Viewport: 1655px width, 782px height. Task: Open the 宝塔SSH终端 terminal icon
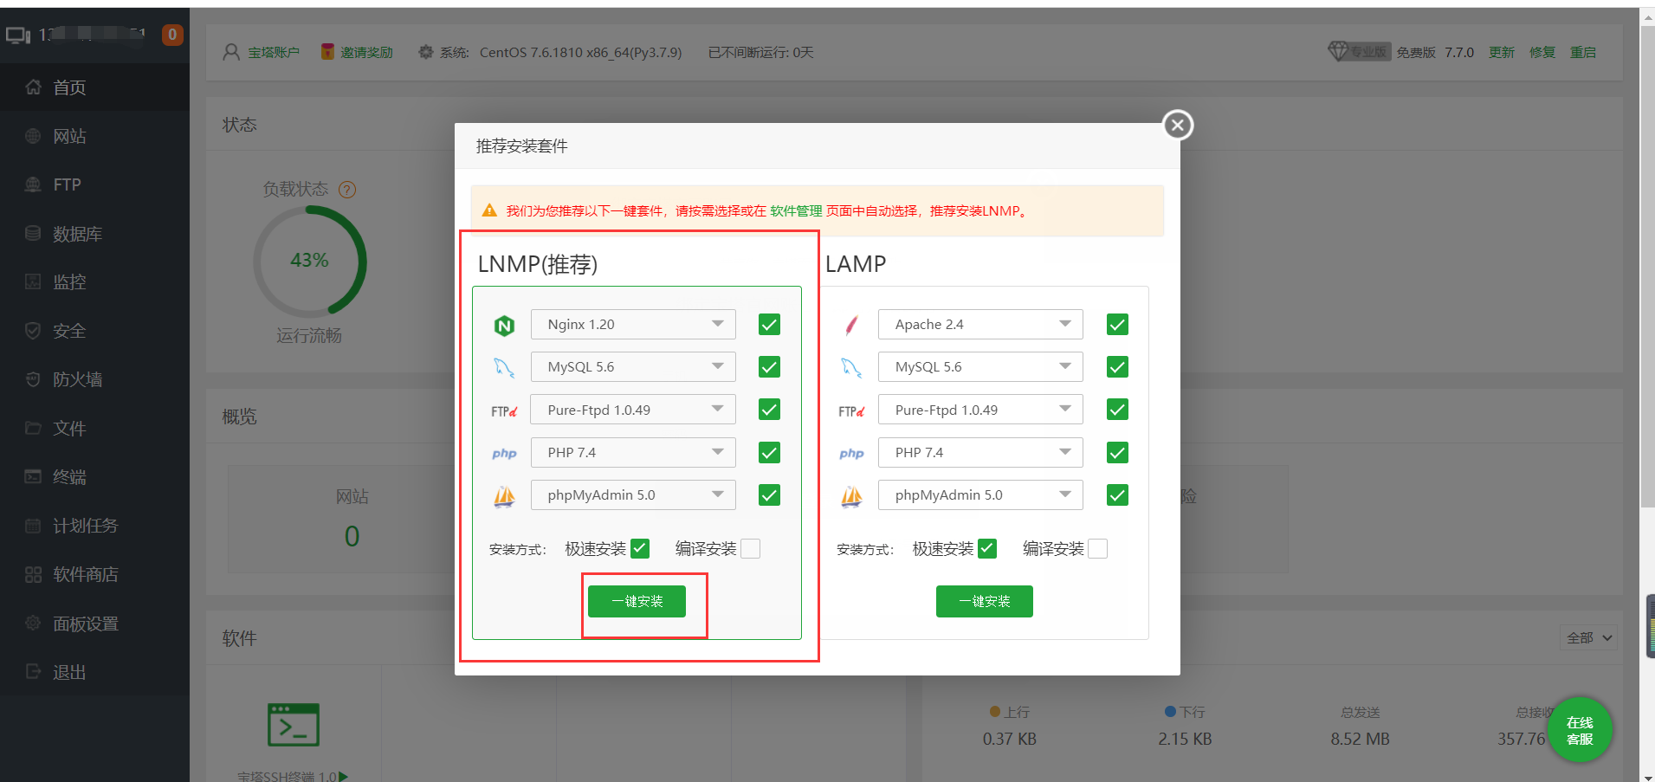(x=294, y=725)
